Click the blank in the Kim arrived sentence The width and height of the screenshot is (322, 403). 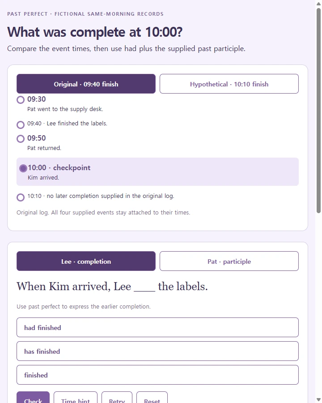pyautogui.click(x=144, y=287)
